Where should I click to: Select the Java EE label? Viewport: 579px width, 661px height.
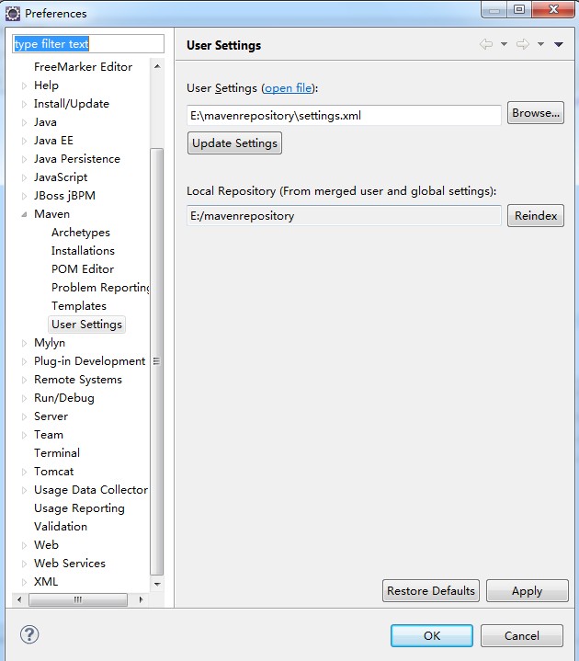coord(53,141)
